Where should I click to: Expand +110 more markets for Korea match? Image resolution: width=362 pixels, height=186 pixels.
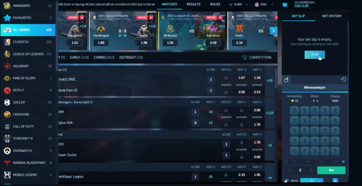pos(270,113)
